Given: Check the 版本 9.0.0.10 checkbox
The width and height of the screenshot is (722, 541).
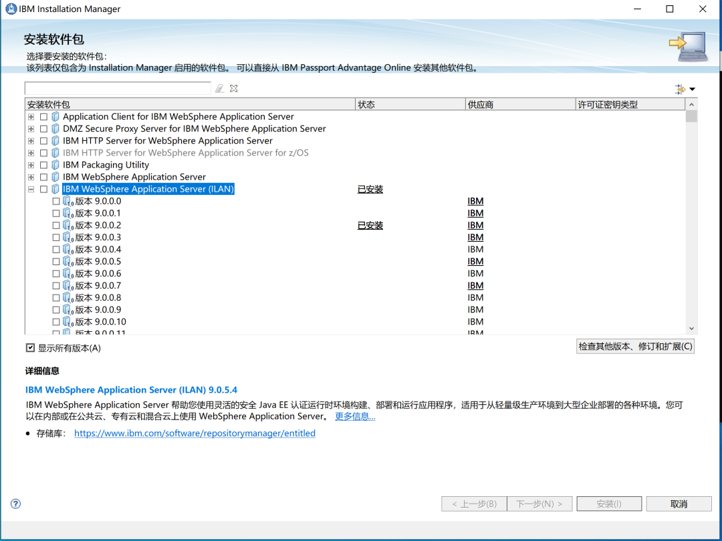Looking at the screenshot, I should [x=56, y=322].
